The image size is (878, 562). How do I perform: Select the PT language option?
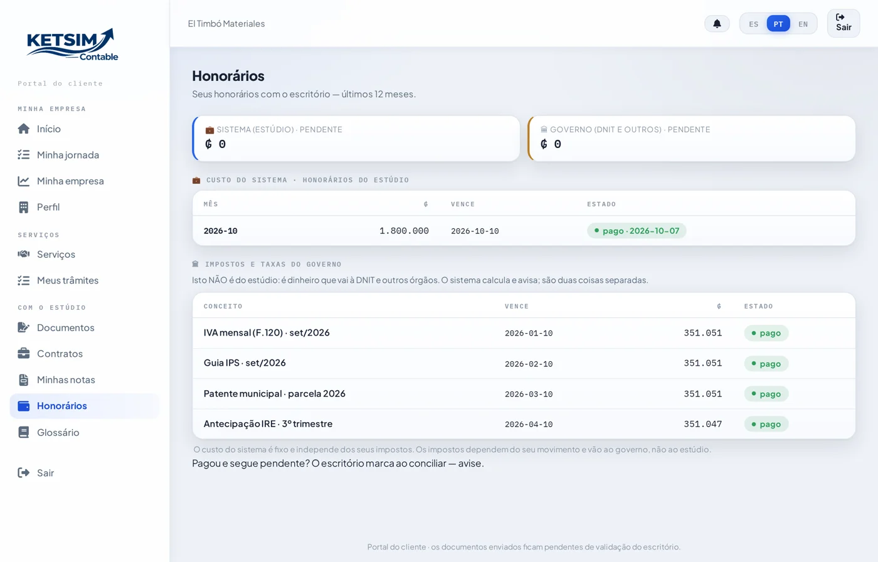[x=778, y=24]
